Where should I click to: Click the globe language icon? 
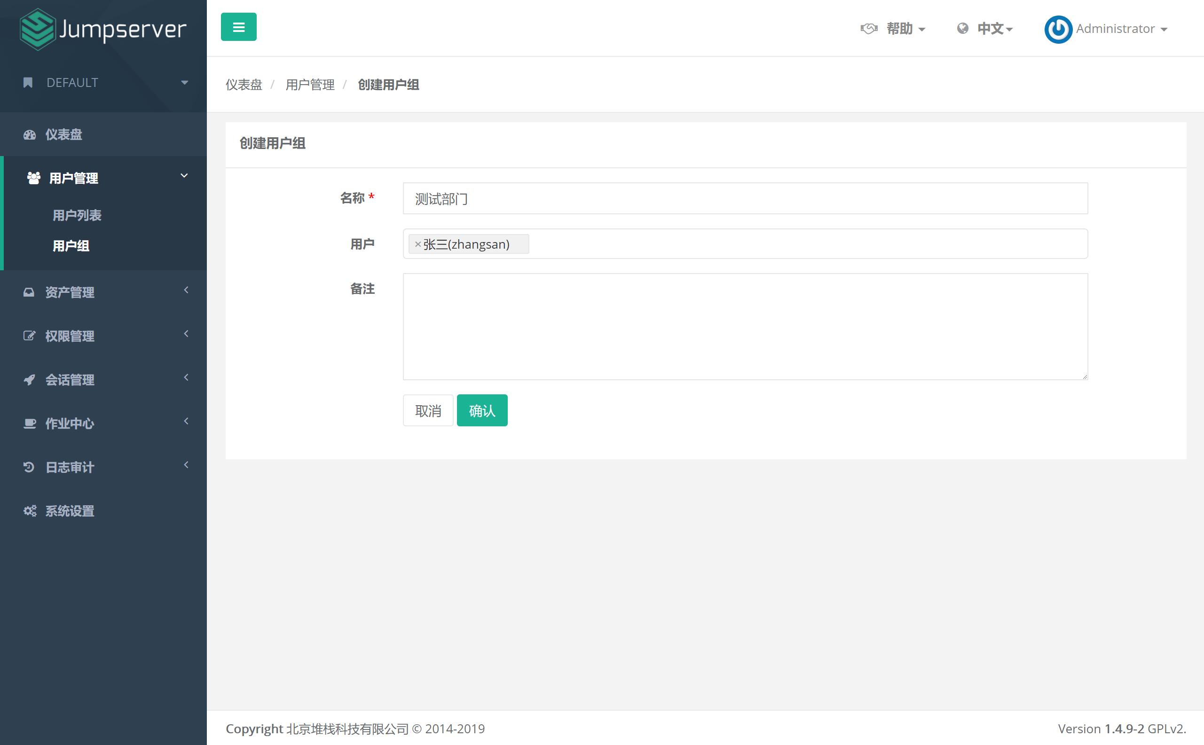[962, 29]
